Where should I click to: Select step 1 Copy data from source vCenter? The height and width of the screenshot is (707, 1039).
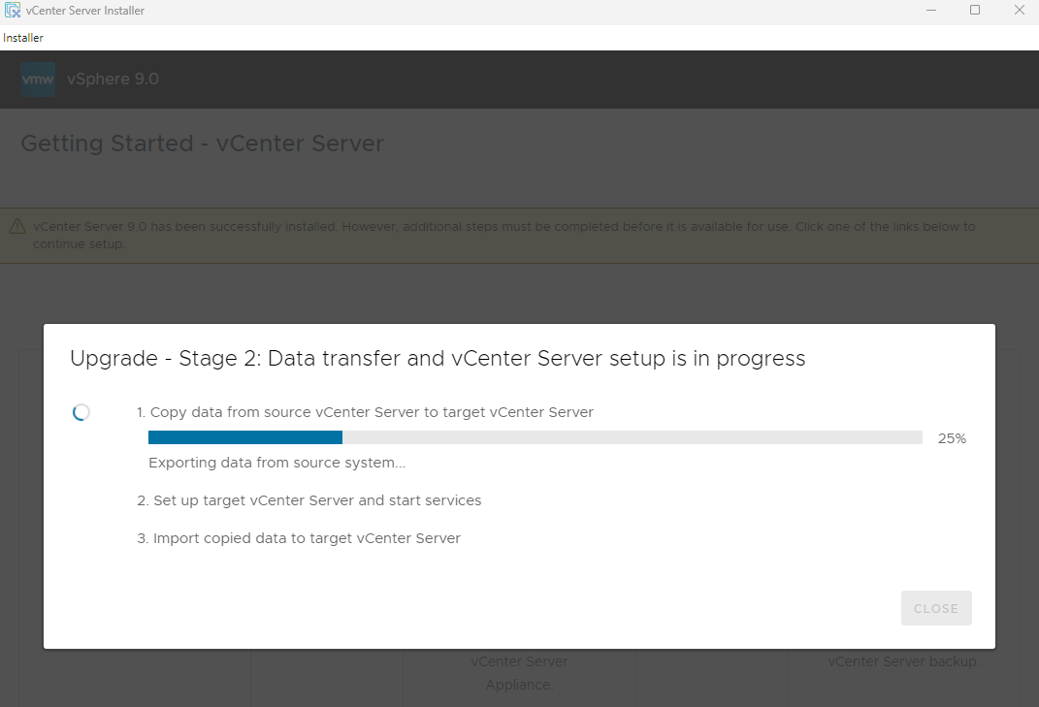pos(365,412)
